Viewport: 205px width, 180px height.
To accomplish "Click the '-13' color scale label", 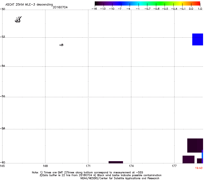I will tap(103, 9).
